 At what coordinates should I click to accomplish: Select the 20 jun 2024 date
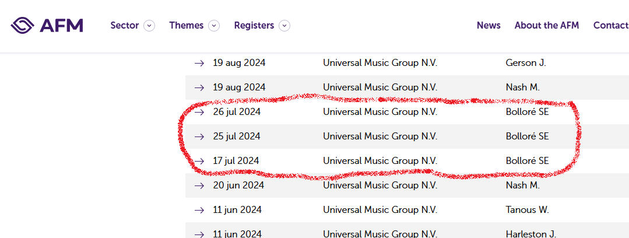(238, 185)
